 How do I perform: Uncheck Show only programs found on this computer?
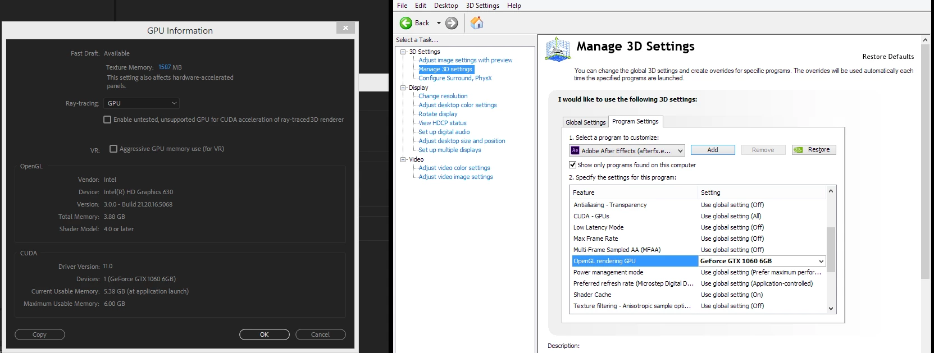pyautogui.click(x=572, y=165)
